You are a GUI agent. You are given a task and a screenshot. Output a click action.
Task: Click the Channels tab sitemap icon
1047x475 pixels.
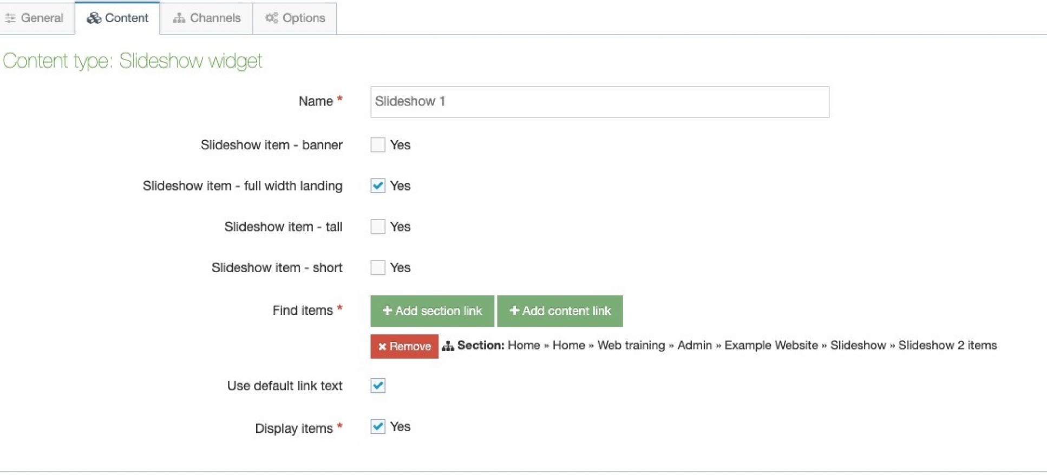(x=179, y=18)
